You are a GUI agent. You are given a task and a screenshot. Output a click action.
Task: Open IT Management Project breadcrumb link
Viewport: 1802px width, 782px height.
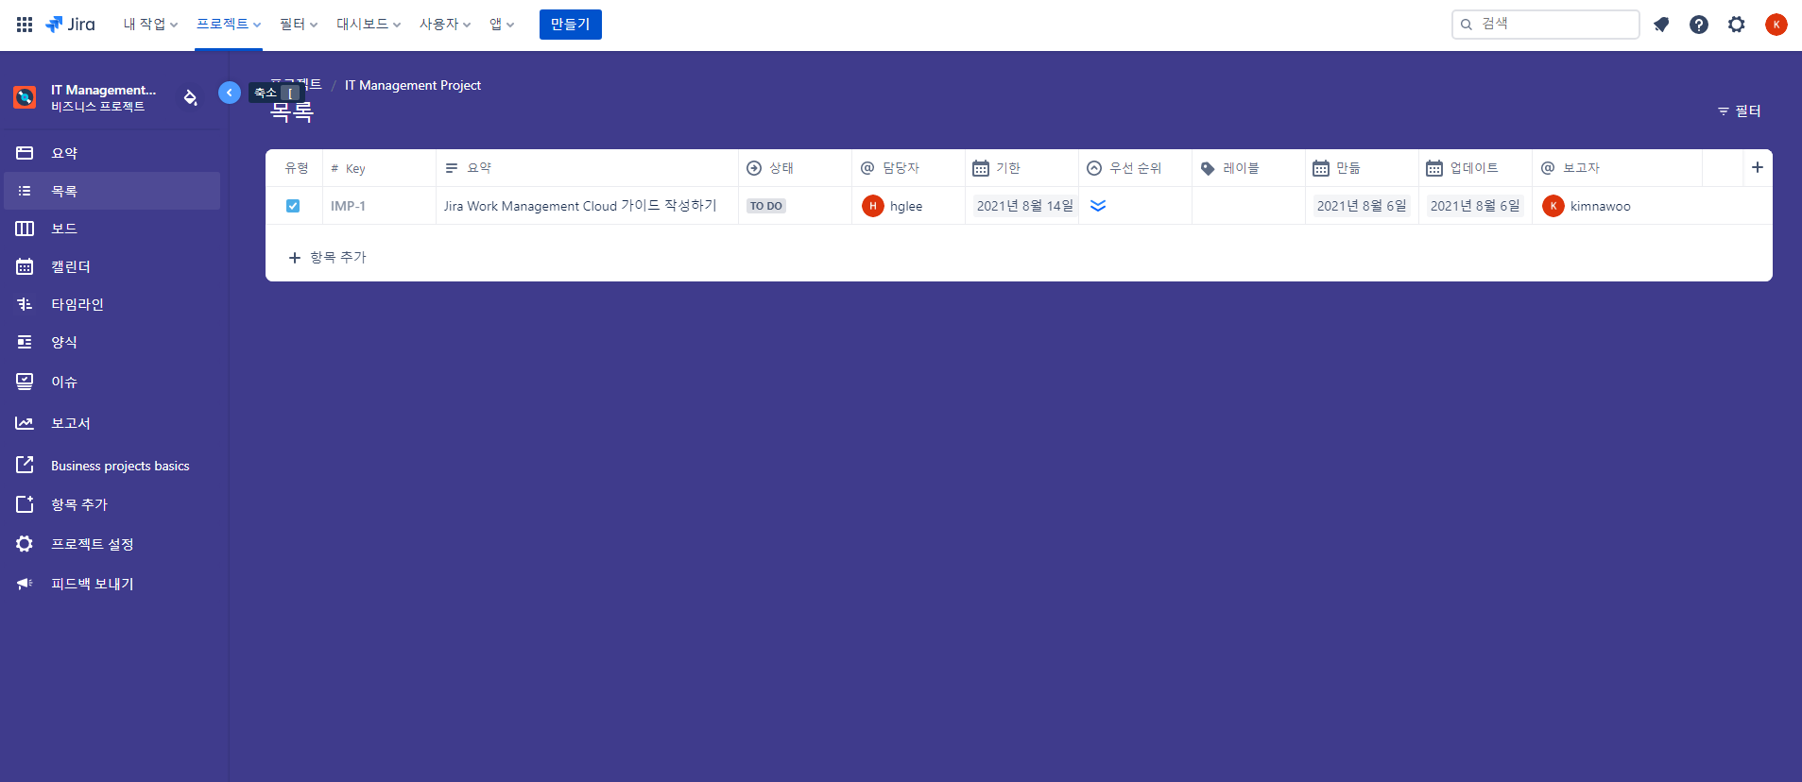pyautogui.click(x=413, y=85)
